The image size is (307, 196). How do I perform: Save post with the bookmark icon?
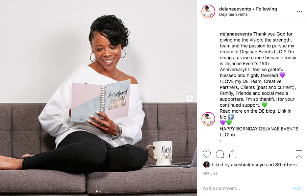tap(299, 154)
